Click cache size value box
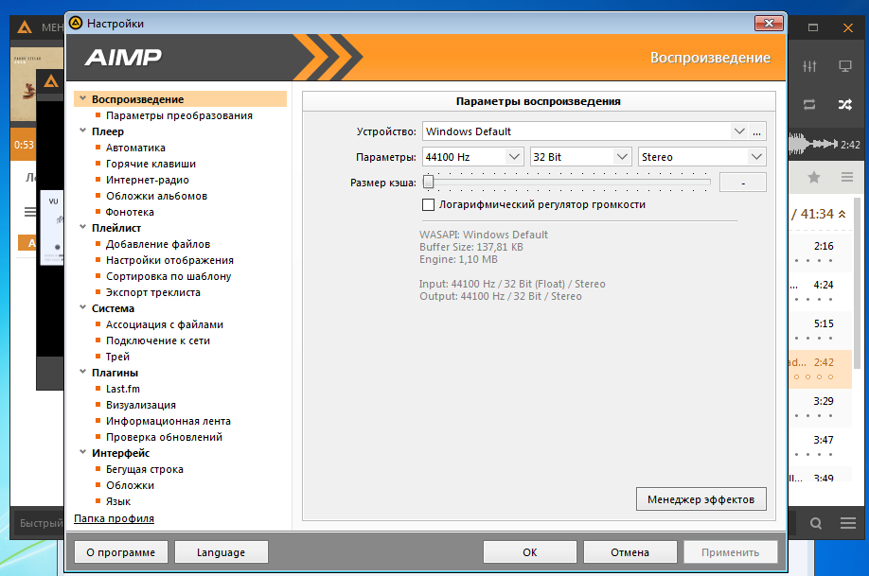The width and height of the screenshot is (869, 576). click(x=743, y=183)
